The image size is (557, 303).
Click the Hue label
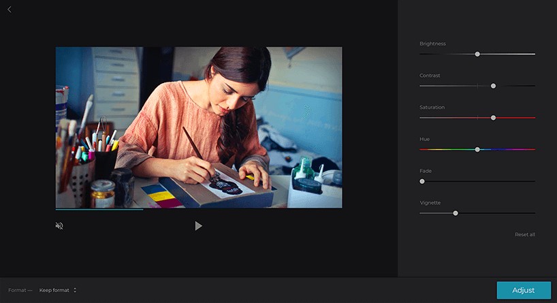click(424, 139)
